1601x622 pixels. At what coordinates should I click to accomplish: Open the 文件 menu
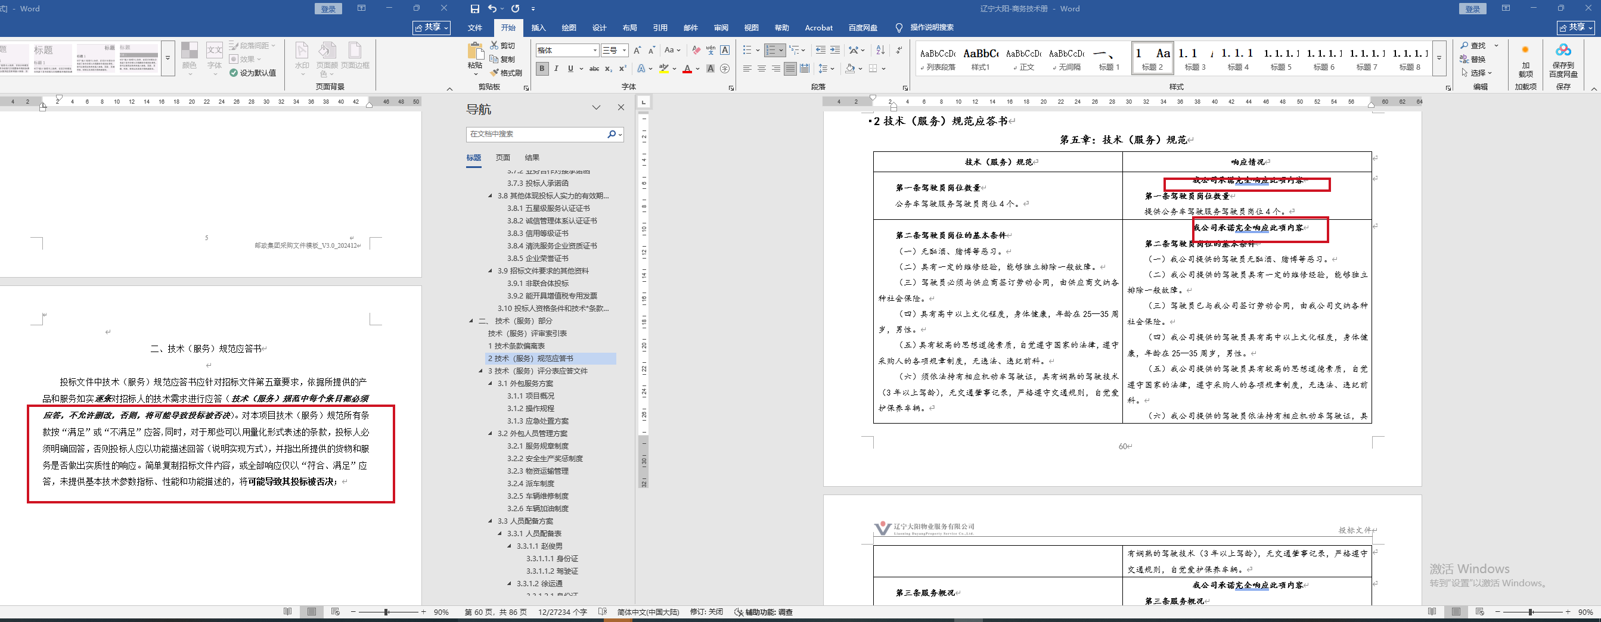tap(475, 28)
